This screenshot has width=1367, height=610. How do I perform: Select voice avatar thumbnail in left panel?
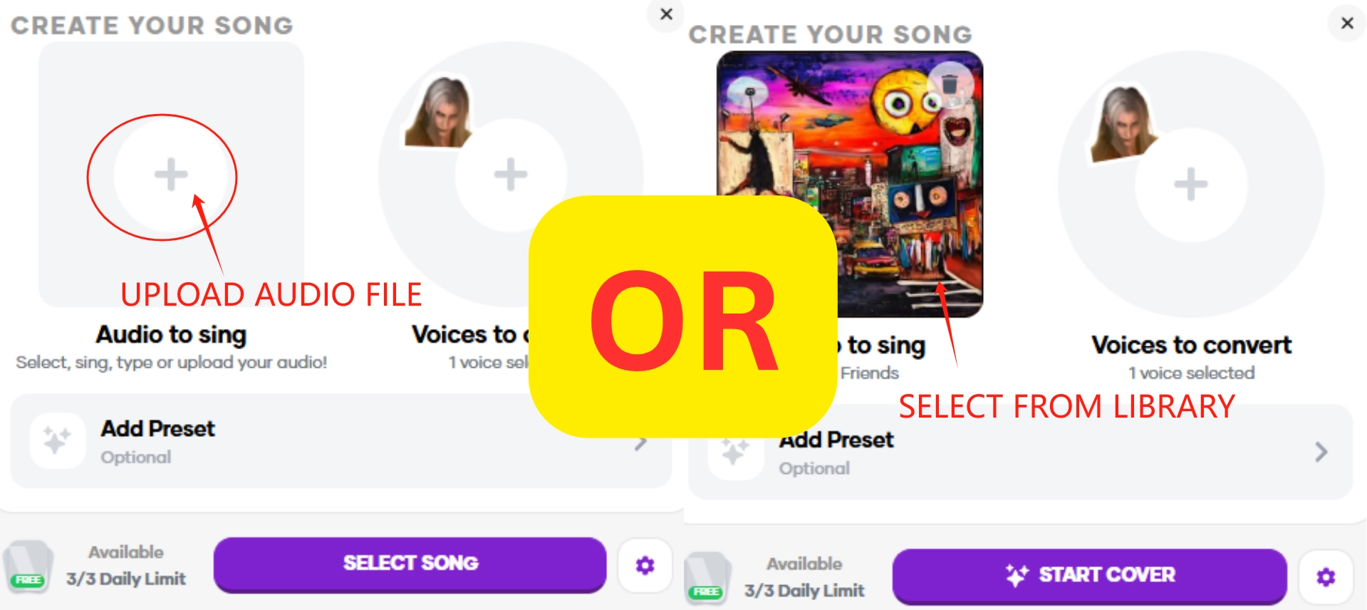coord(439,112)
